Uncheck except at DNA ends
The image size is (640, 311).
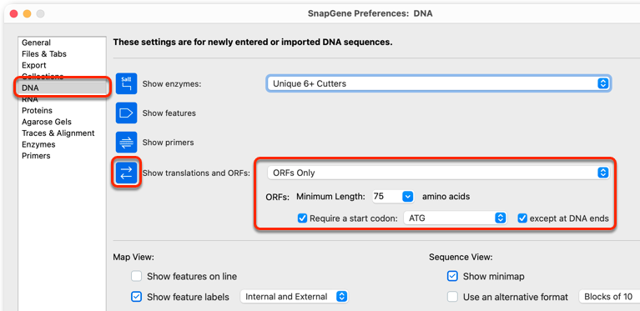[x=522, y=218]
